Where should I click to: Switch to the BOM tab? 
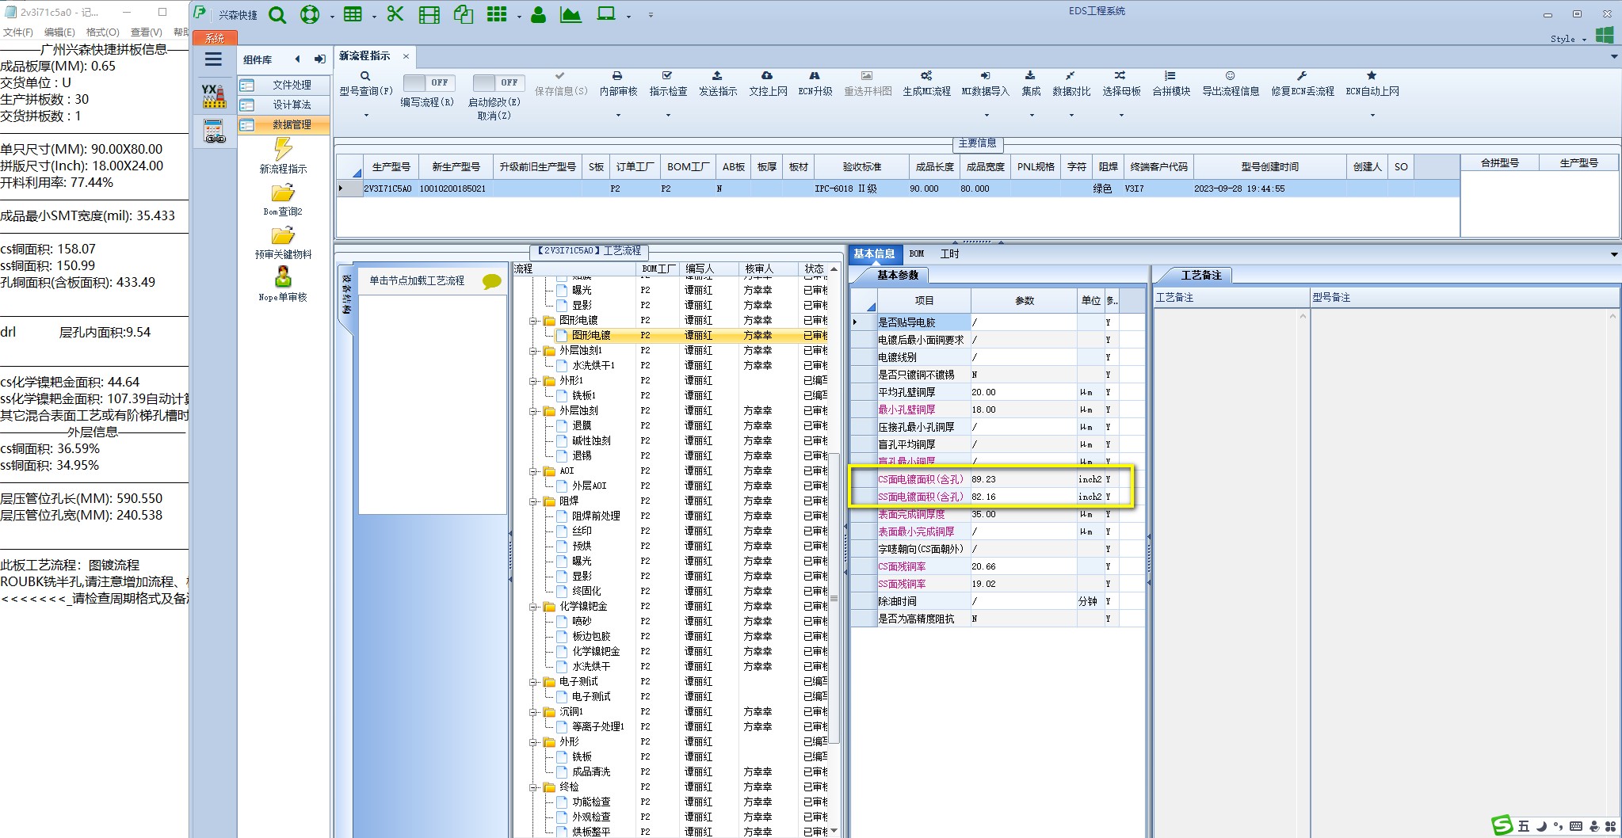click(917, 253)
